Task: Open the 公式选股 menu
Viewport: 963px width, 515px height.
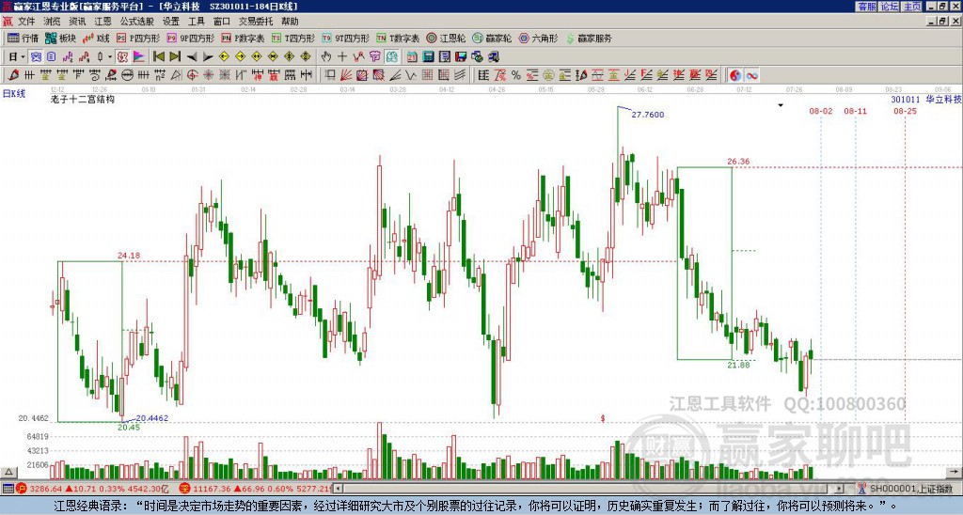Action: 136,22
